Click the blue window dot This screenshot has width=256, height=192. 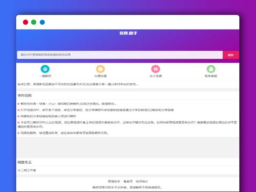(x=42, y=22)
